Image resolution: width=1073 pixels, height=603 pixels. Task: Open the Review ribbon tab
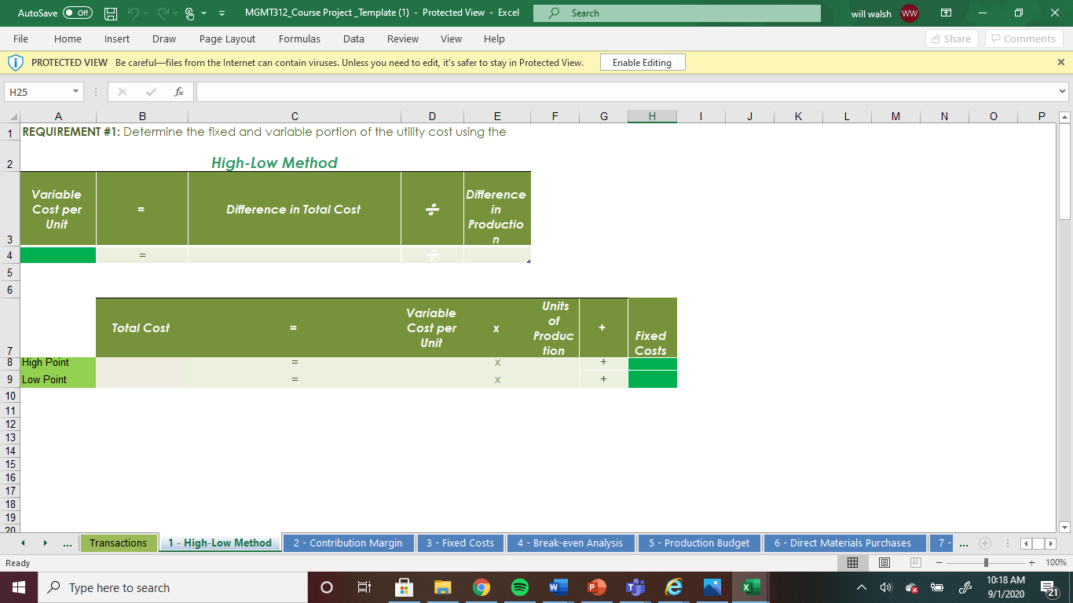[x=403, y=38]
